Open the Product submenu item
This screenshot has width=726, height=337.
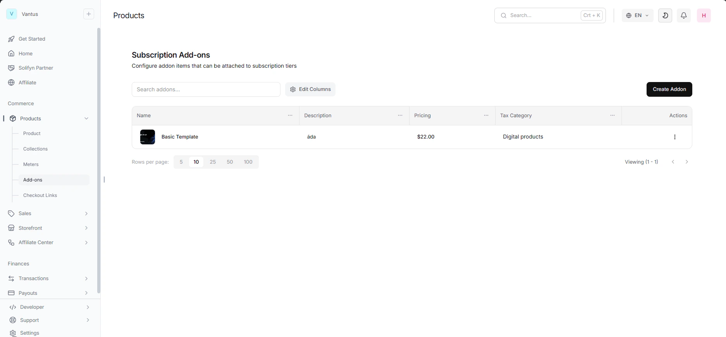[x=32, y=133]
